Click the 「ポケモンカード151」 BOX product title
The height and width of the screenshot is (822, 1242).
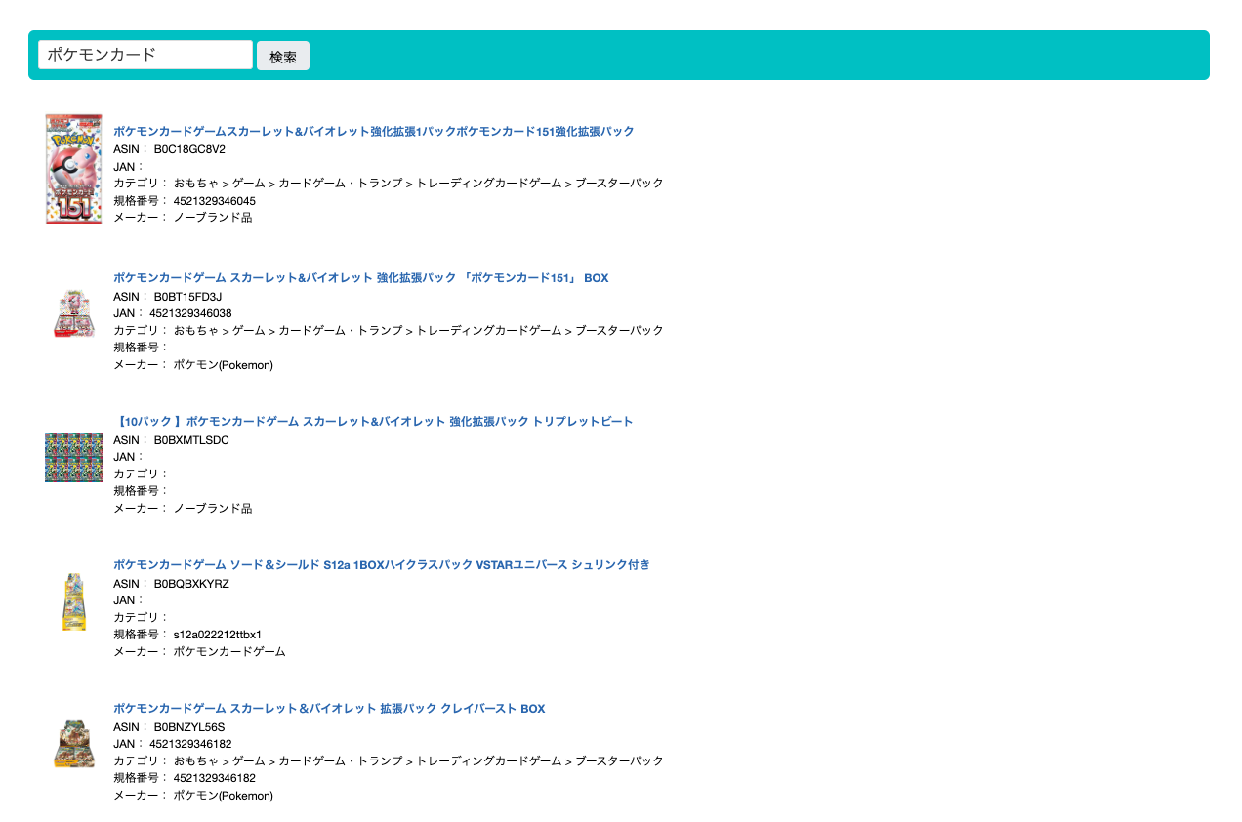coord(360,277)
